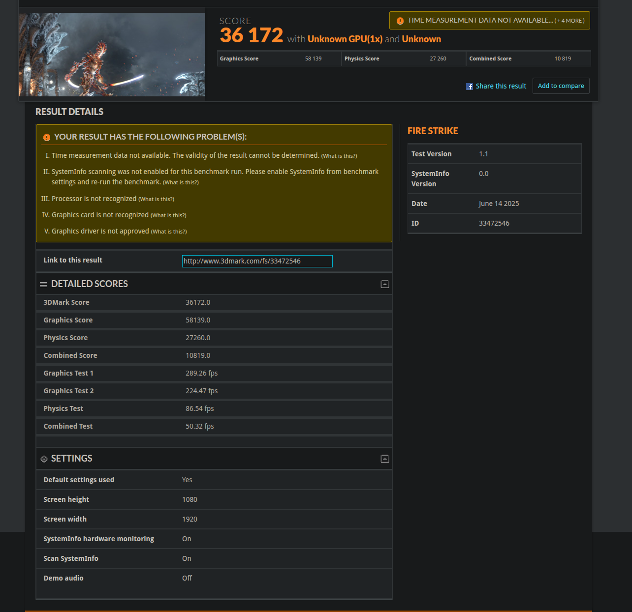
Task: Click the result link URL field
Action: pos(257,261)
